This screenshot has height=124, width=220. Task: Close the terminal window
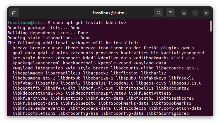(206, 13)
